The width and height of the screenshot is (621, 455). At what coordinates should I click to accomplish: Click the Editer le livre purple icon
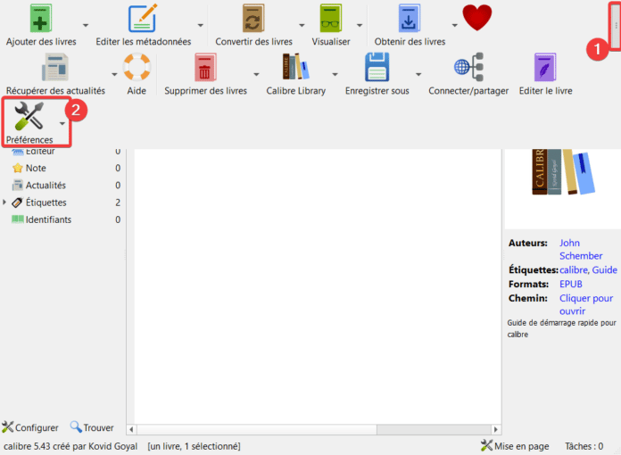pos(545,67)
